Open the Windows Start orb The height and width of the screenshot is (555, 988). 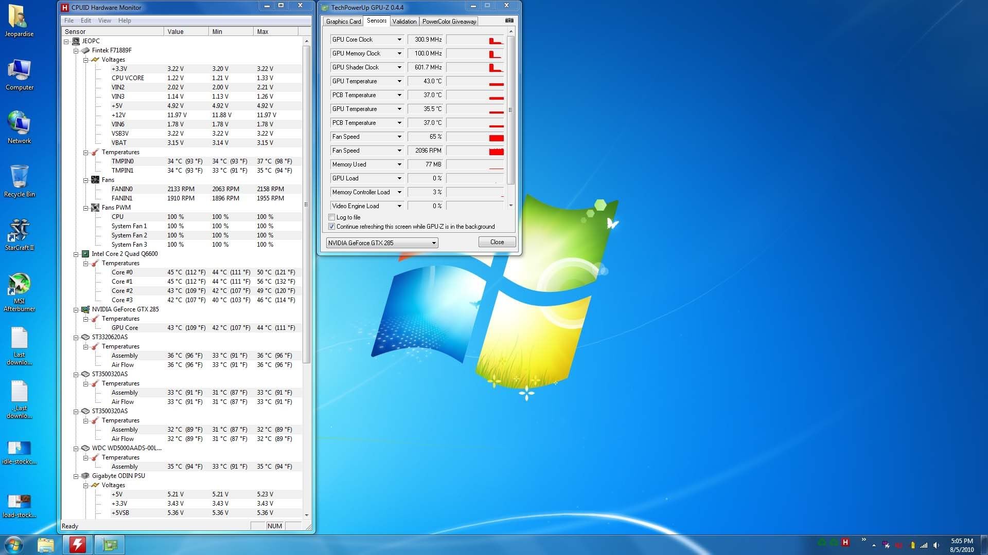click(13, 544)
